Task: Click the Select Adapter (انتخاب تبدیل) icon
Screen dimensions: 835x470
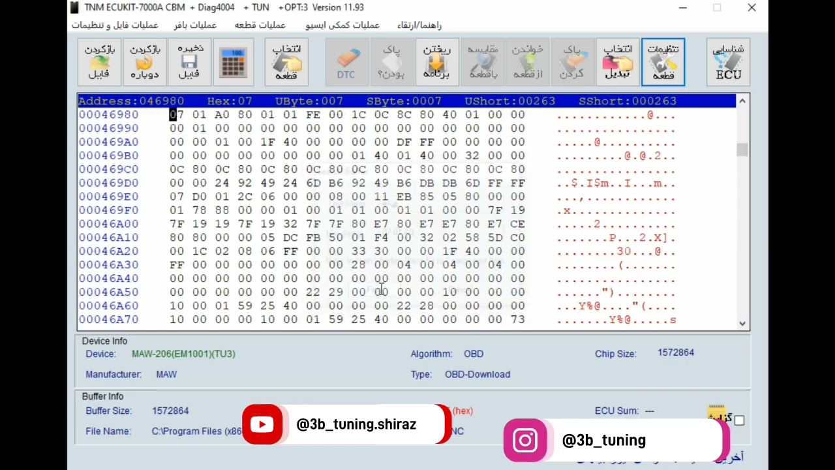Action: pyautogui.click(x=617, y=62)
